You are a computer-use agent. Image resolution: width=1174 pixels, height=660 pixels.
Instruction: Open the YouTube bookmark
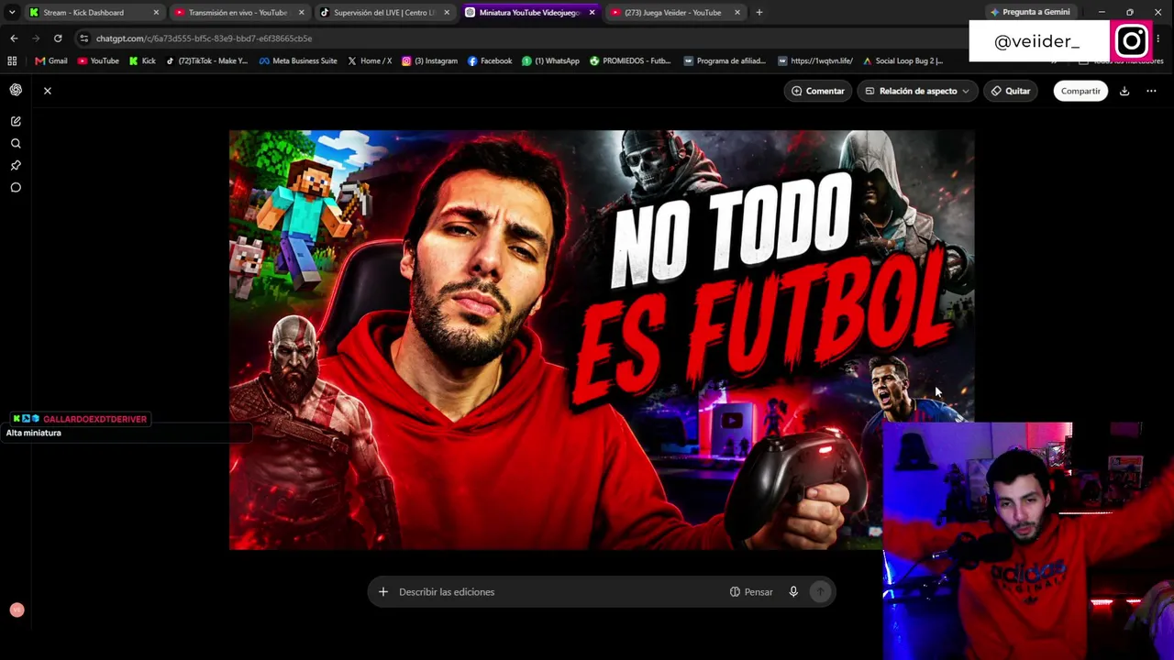click(x=98, y=60)
